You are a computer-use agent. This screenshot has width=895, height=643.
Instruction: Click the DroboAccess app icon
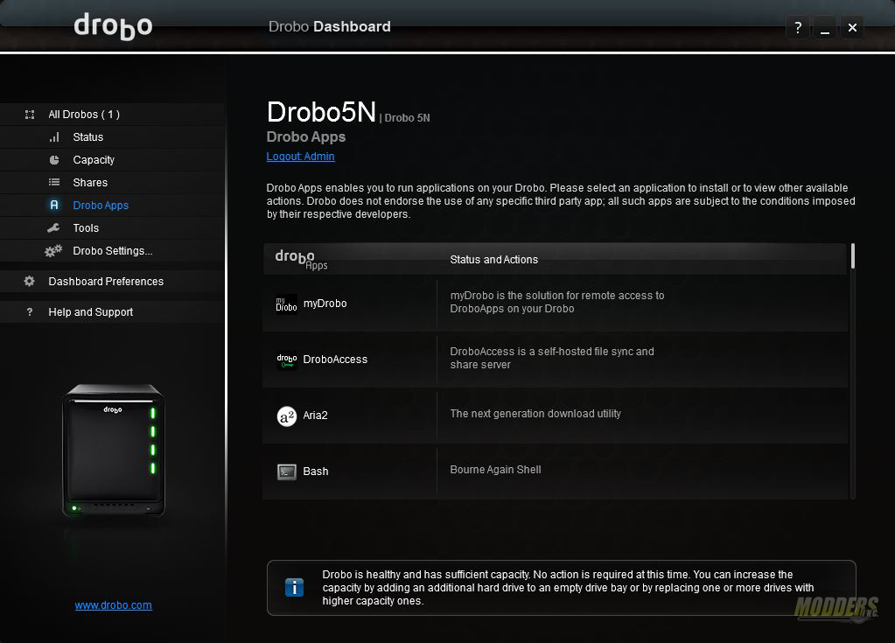click(x=287, y=360)
